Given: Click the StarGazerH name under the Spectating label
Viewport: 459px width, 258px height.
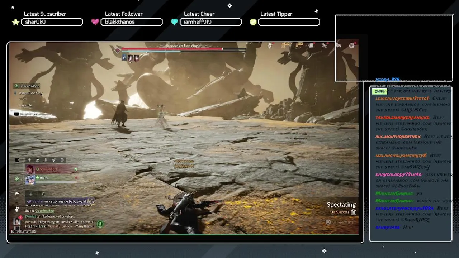Looking at the screenshot, I should (340, 212).
